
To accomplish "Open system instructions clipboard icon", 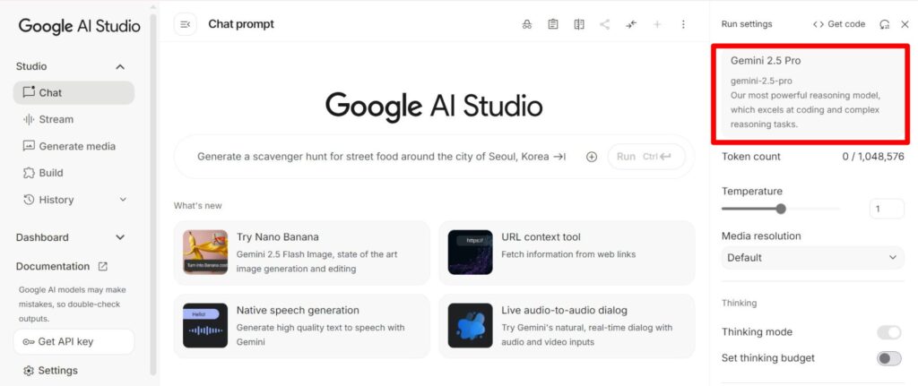I will (x=552, y=24).
